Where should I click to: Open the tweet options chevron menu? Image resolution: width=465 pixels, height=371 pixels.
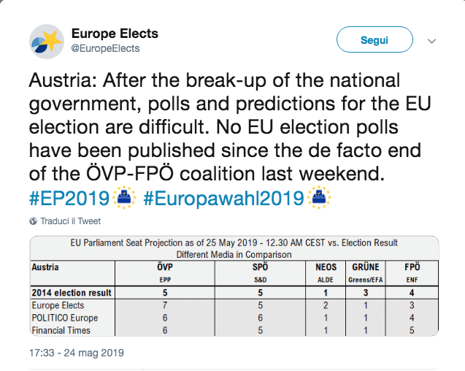point(431,41)
